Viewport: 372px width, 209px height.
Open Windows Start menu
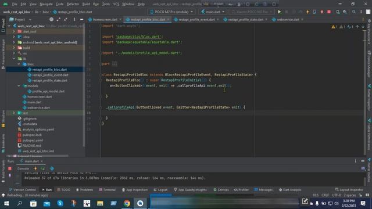(6, 203)
